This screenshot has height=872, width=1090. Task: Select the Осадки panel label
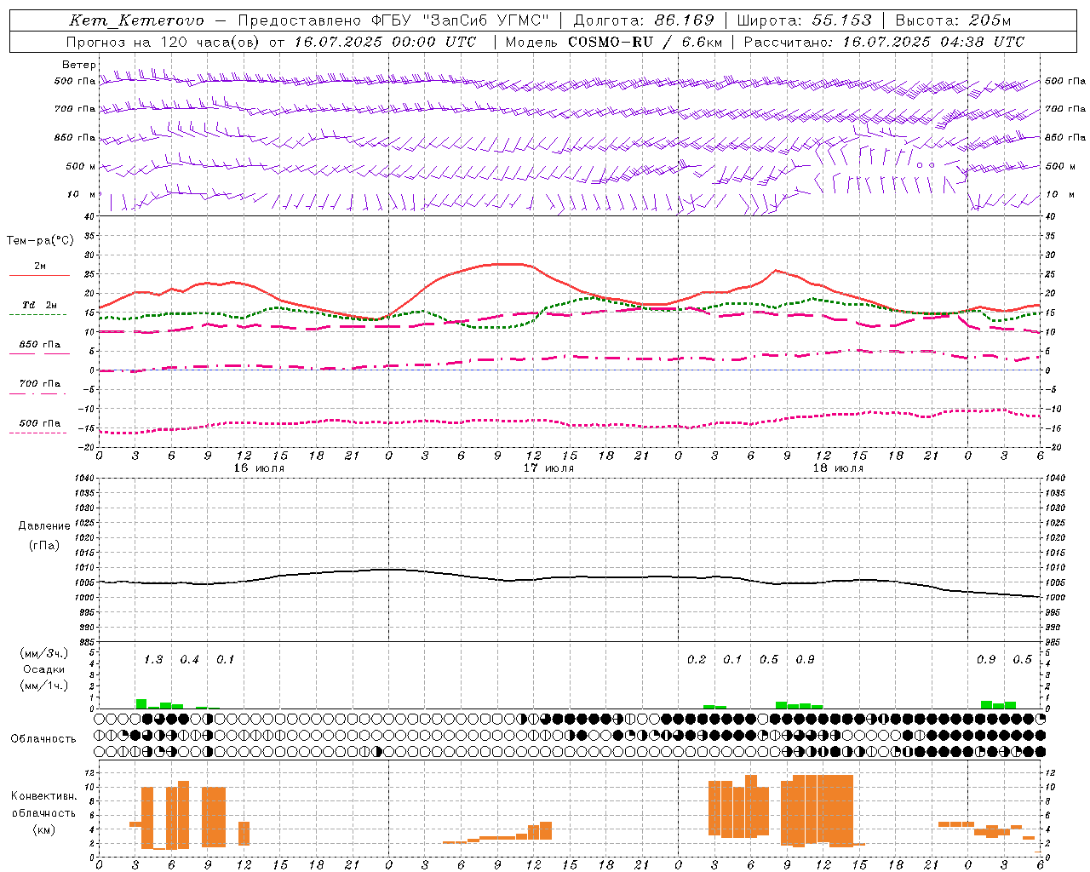pos(43,669)
